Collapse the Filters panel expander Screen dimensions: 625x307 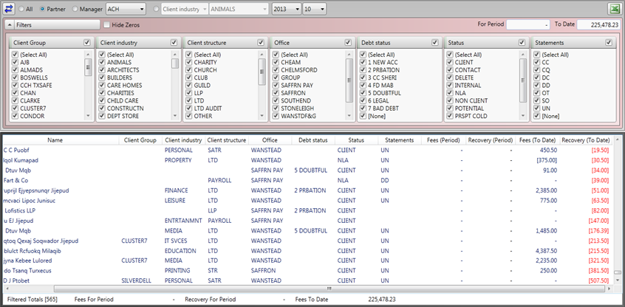pyautogui.click(x=10, y=24)
